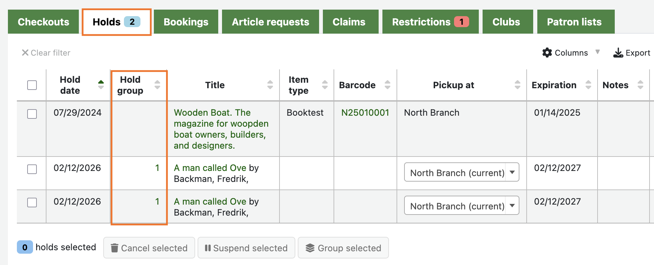
Task: Sort table by Title column arrows
Action: click(270, 84)
